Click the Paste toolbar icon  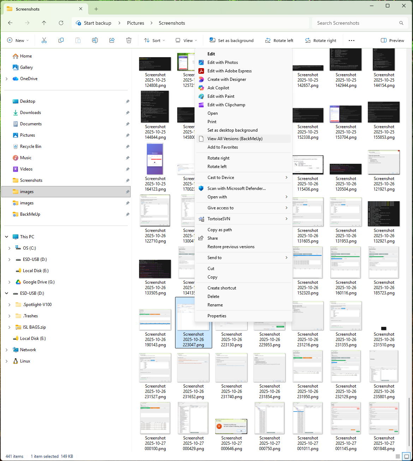[x=78, y=40]
